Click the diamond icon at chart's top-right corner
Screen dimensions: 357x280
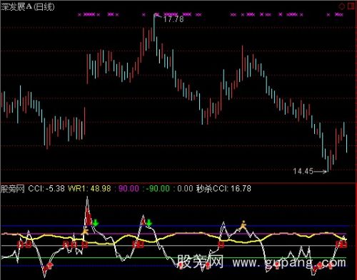point(341,6)
